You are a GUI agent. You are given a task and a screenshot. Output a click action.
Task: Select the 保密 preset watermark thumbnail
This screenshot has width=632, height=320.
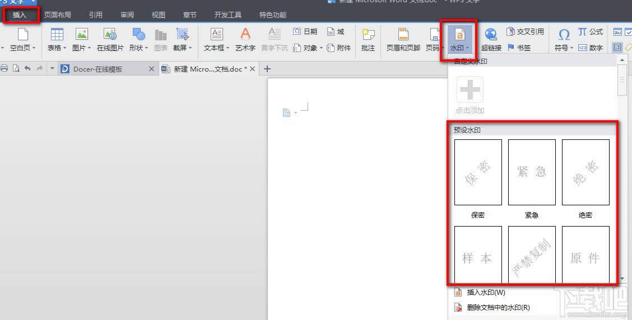[477, 172]
